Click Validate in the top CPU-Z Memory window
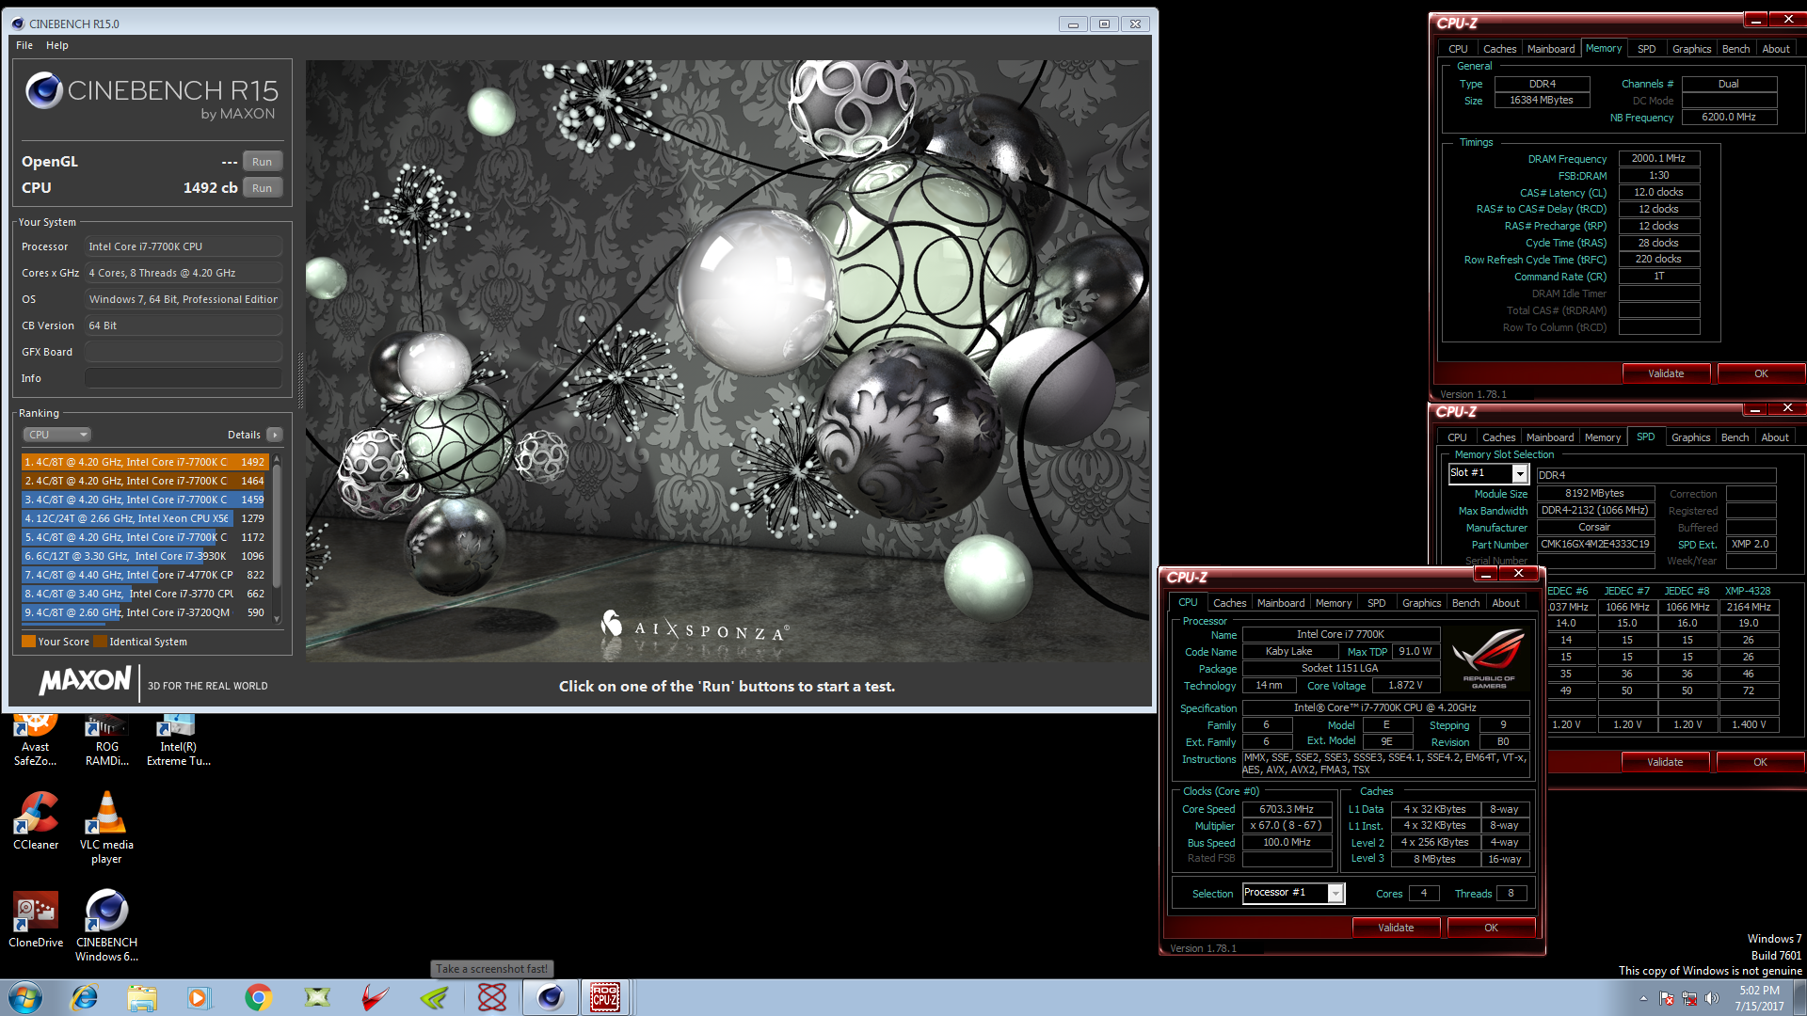1807x1016 pixels. (1666, 373)
